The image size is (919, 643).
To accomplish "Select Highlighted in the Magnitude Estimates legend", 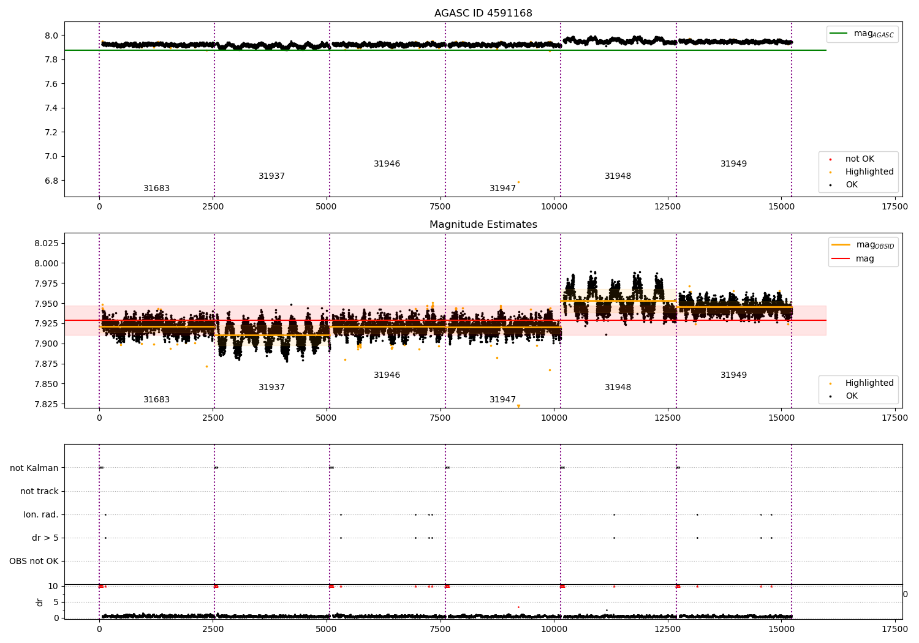I will tap(861, 383).
